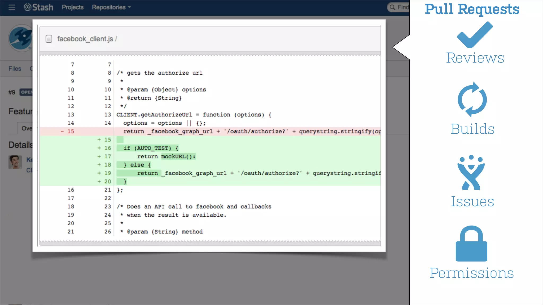Click the closing '};' on line 21
The height and width of the screenshot is (305, 543).
tap(120, 190)
